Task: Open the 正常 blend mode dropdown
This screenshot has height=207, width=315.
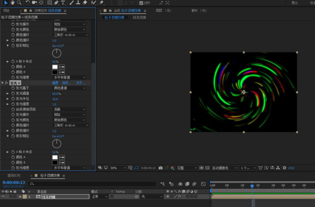Action: click(100, 197)
